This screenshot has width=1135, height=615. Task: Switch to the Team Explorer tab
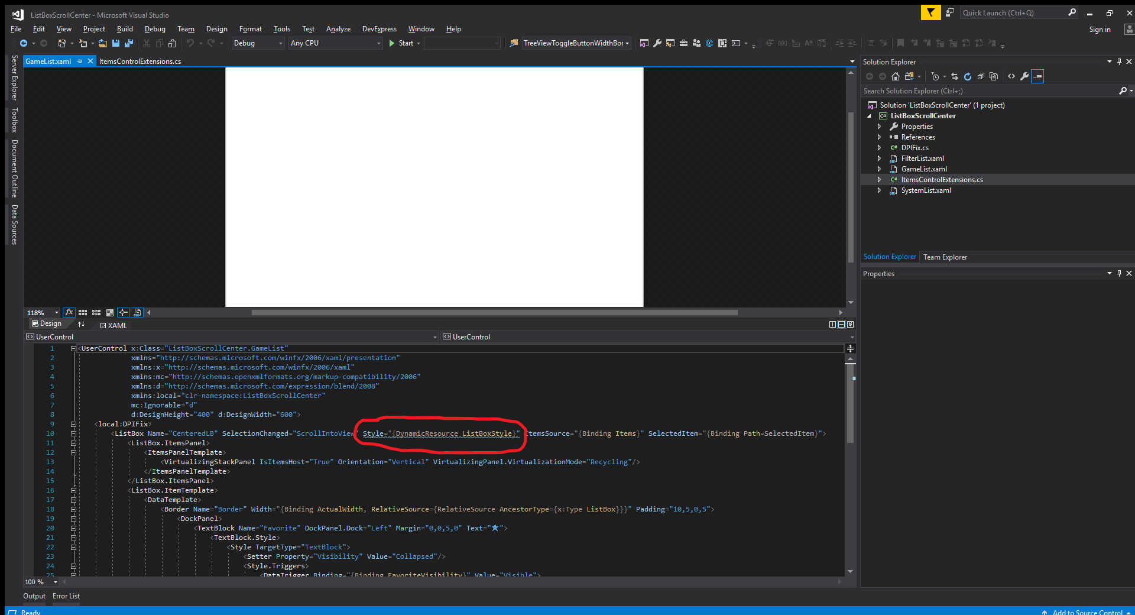tap(945, 257)
